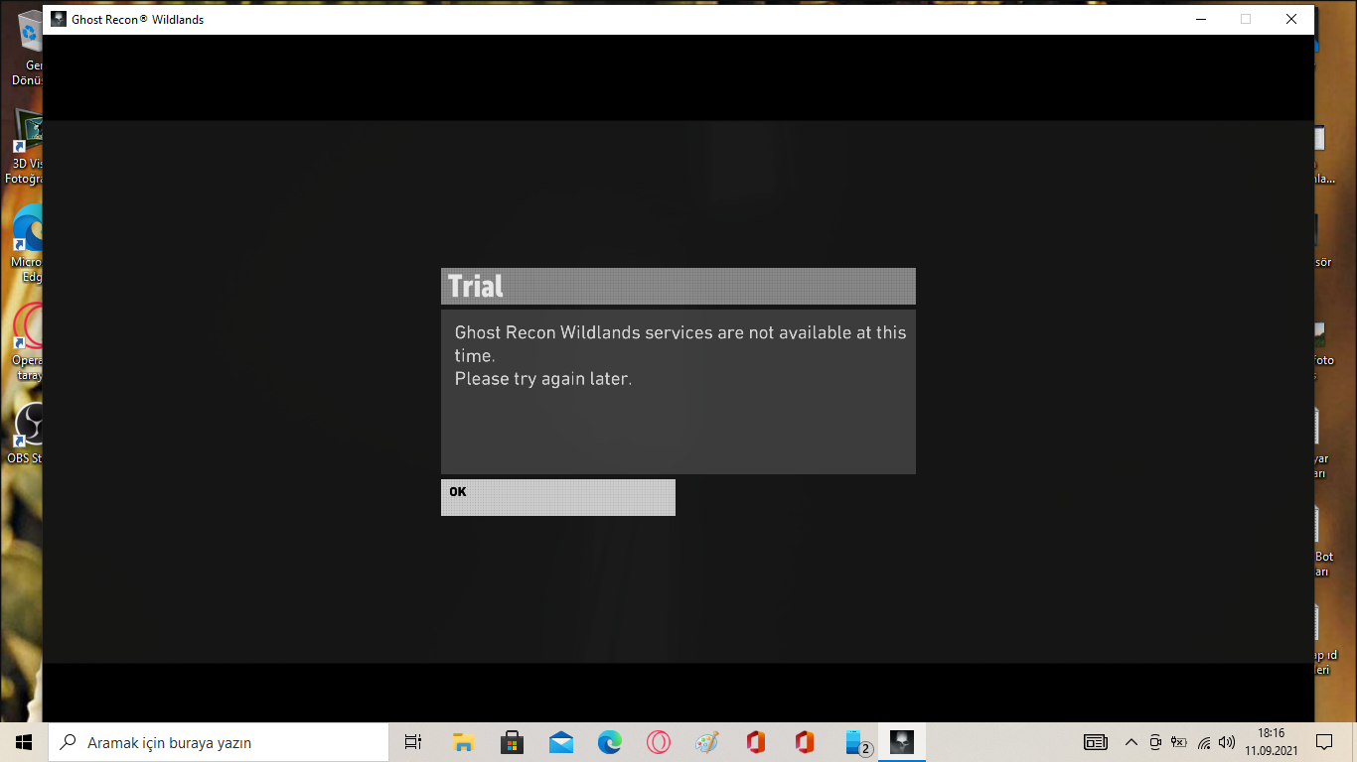Open Wi-Fi network settings in the tray

point(1204,742)
